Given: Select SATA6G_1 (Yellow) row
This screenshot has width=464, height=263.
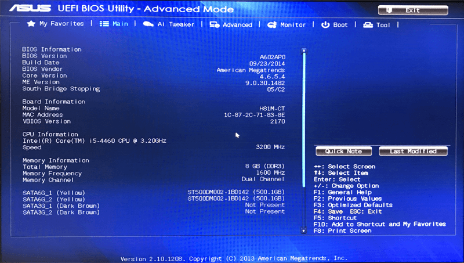Looking at the screenshot, I should pyautogui.click(x=154, y=193).
